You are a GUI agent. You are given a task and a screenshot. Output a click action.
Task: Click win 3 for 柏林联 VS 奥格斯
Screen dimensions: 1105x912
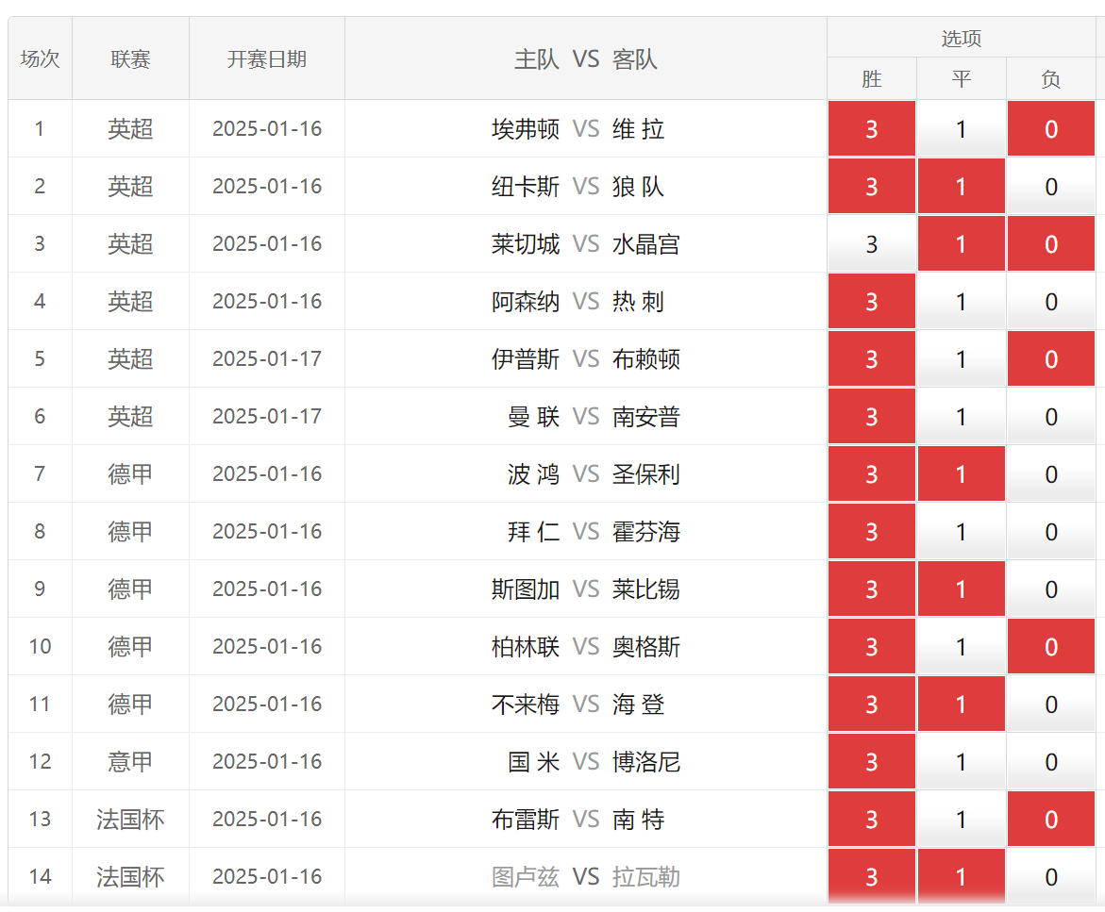pos(872,646)
